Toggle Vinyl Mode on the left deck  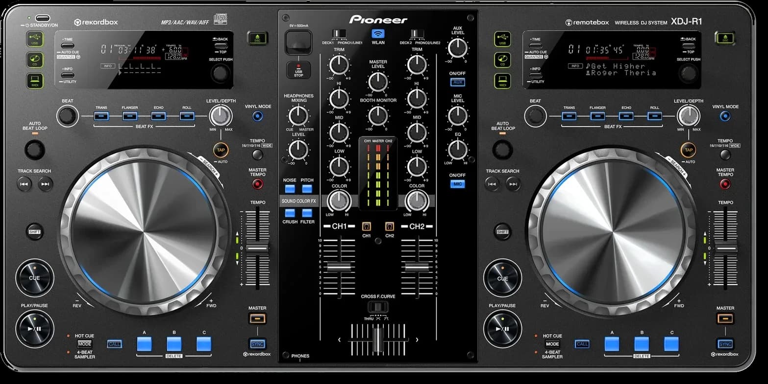pos(257,116)
